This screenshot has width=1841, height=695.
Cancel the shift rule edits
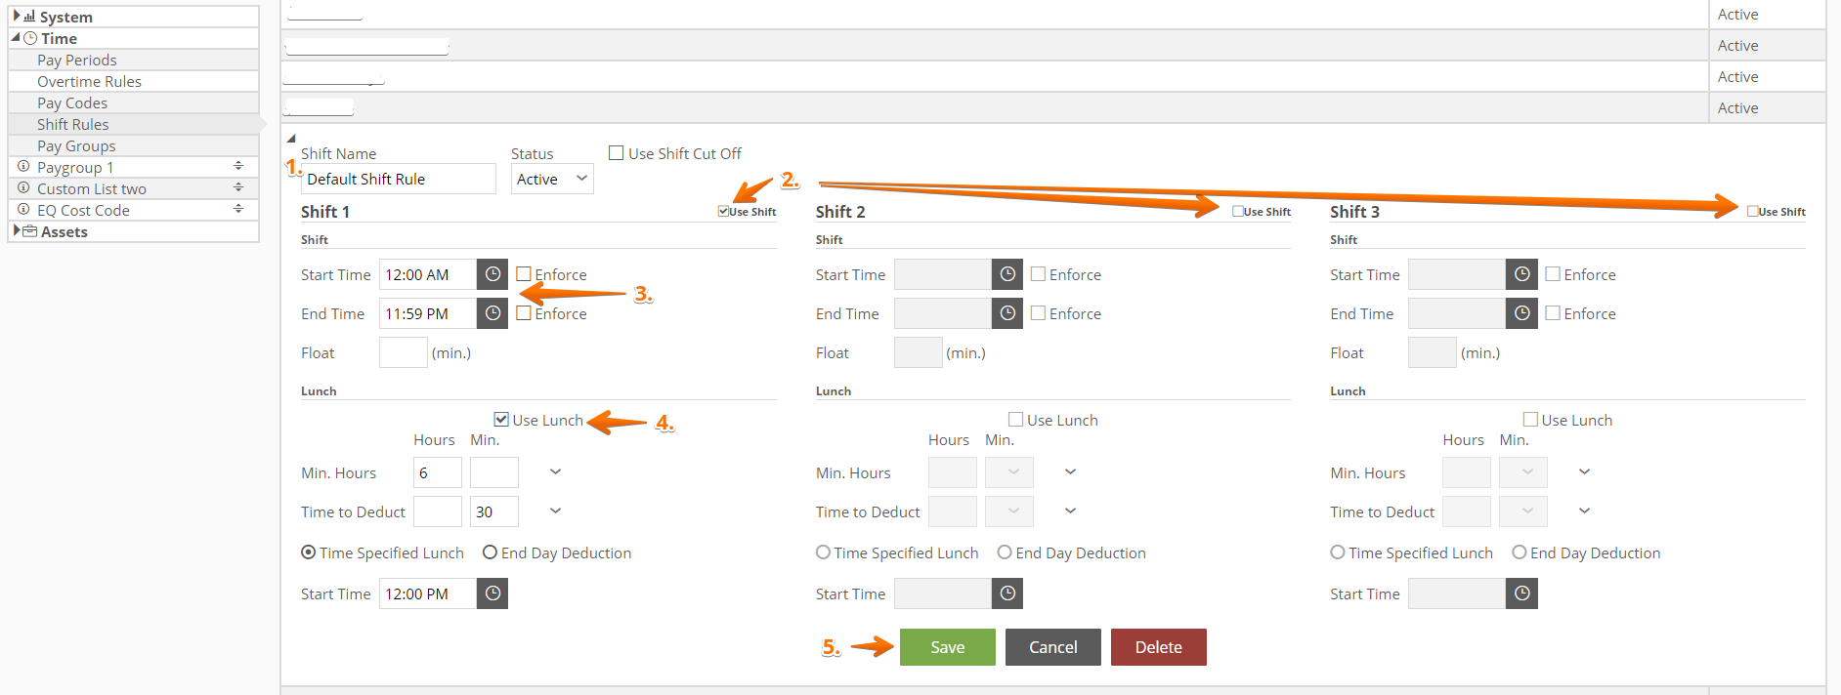(x=1052, y=647)
